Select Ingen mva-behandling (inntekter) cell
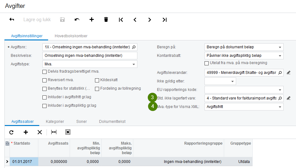Screen dimensions: 296x168 pos(179,162)
